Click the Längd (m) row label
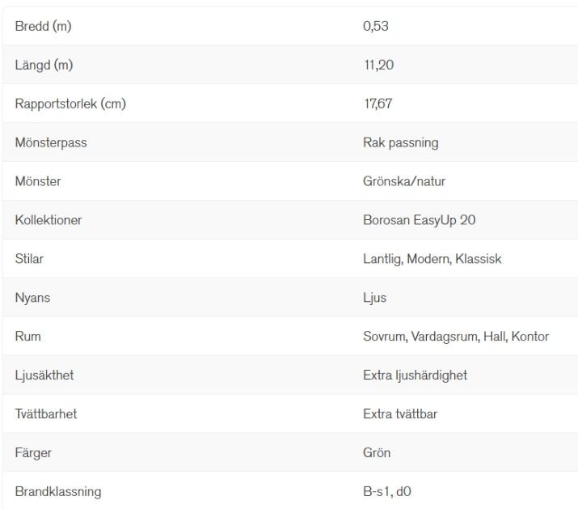This screenshot has height=509, width=578. pyautogui.click(x=44, y=65)
